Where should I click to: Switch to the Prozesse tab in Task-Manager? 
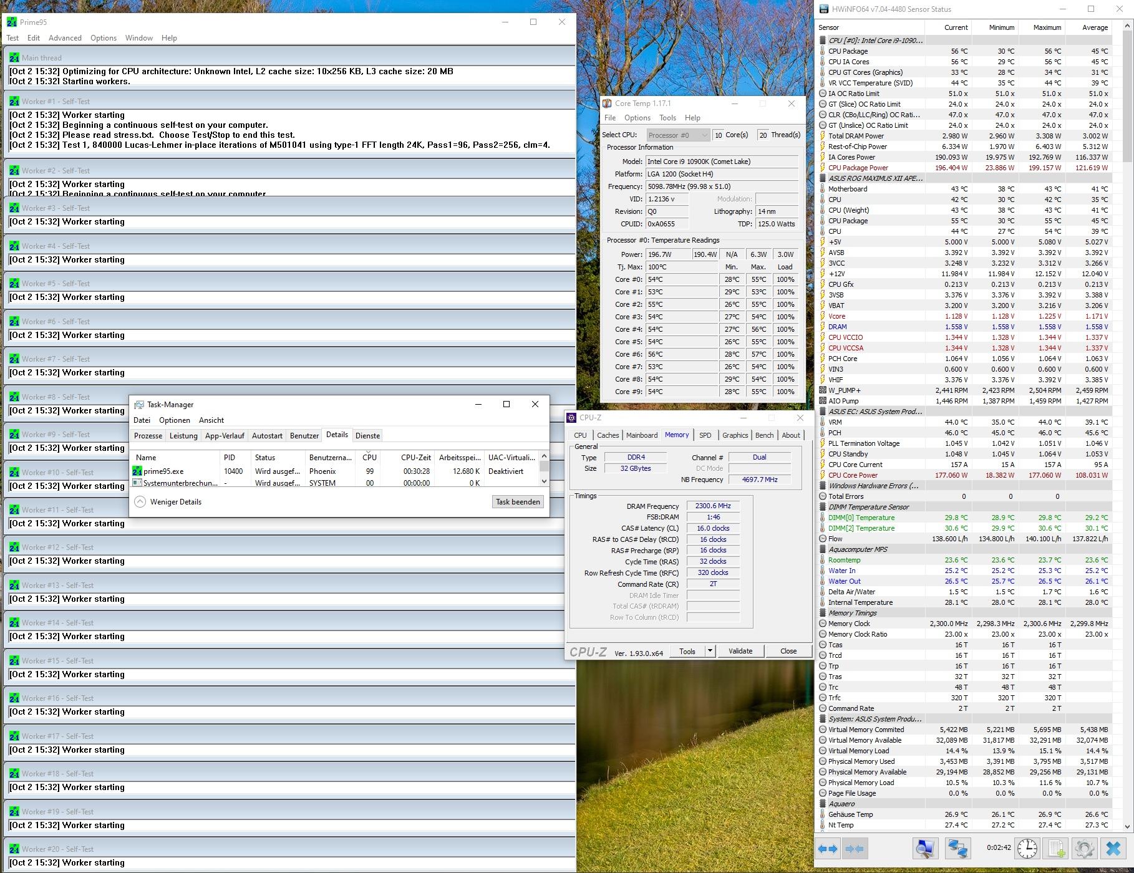point(148,436)
